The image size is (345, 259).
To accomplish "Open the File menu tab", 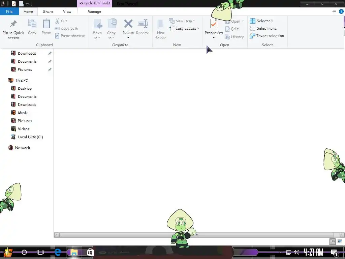I will (x=9, y=11).
